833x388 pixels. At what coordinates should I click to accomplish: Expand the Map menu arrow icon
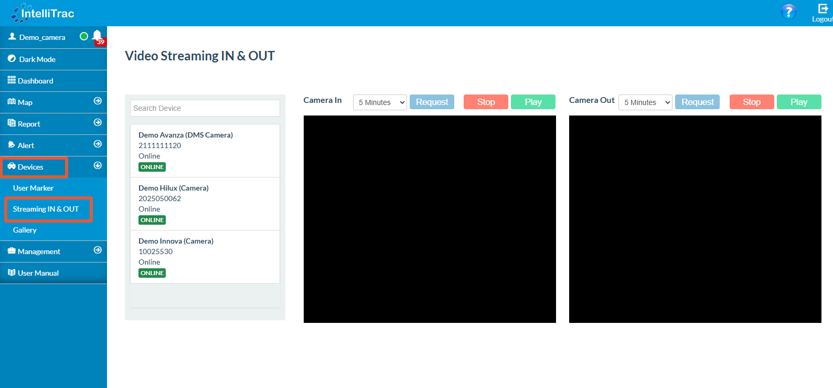pyautogui.click(x=98, y=101)
